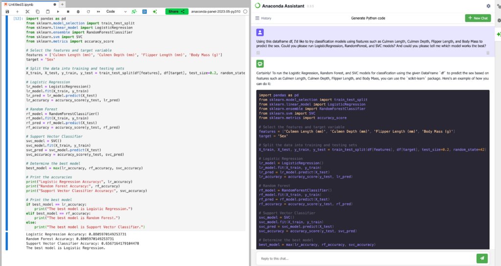
Task: Click lr_model = LogisticRegression() in notebook
Action: pos(58,87)
